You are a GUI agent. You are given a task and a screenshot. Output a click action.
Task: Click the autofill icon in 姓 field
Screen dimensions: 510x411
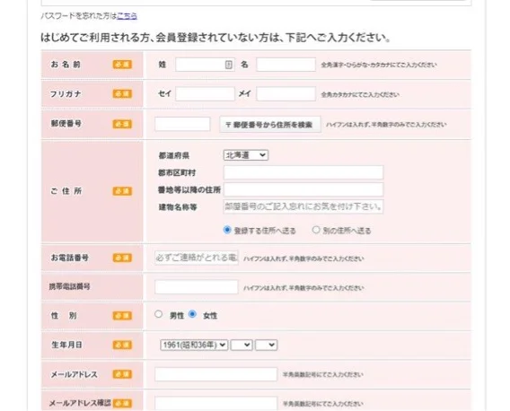tap(229, 65)
